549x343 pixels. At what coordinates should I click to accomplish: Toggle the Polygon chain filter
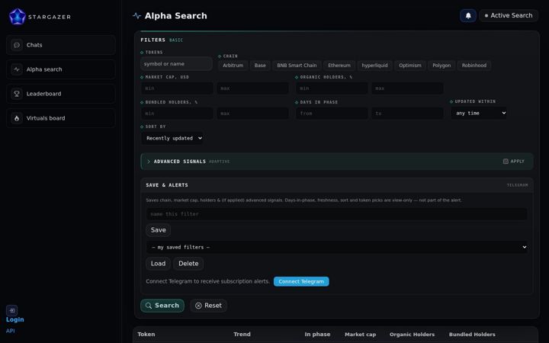(441, 66)
